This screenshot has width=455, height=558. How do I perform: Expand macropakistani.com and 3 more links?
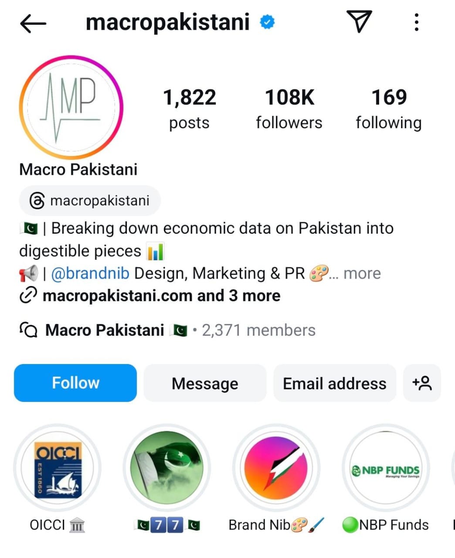click(161, 296)
